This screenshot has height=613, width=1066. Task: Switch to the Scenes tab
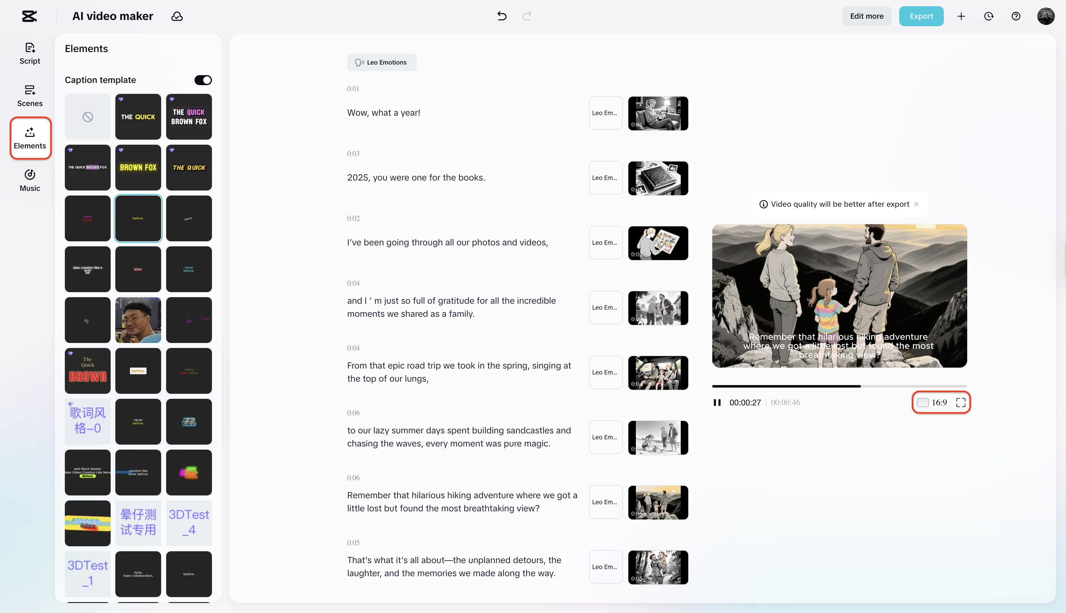click(x=30, y=96)
